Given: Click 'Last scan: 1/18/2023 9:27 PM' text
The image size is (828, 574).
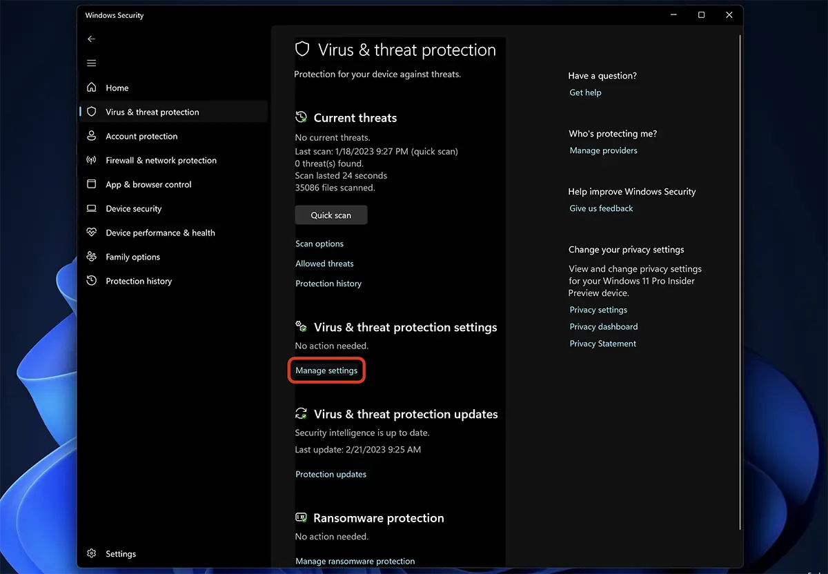Looking at the screenshot, I should (352, 151).
